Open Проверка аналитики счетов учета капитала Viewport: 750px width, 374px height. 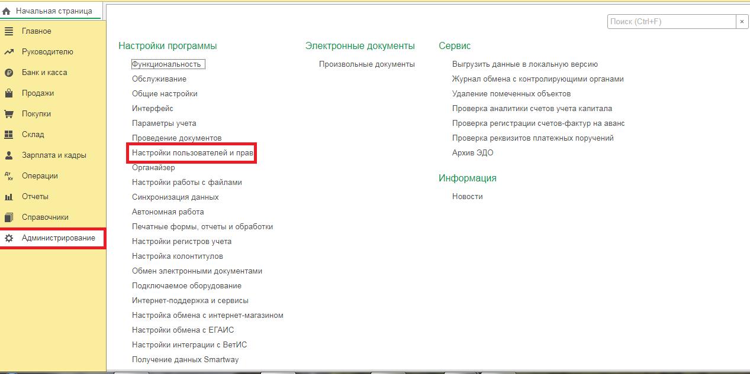pyautogui.click(x=532, y=109)
